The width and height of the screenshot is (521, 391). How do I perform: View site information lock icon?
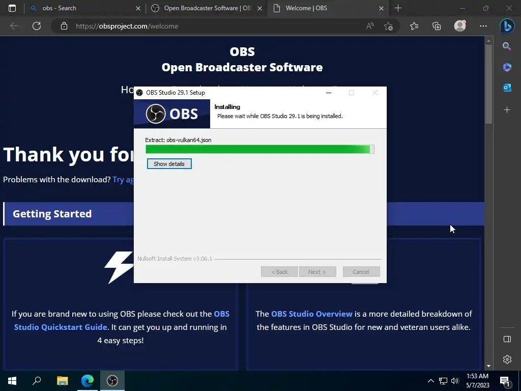point(64,26)
